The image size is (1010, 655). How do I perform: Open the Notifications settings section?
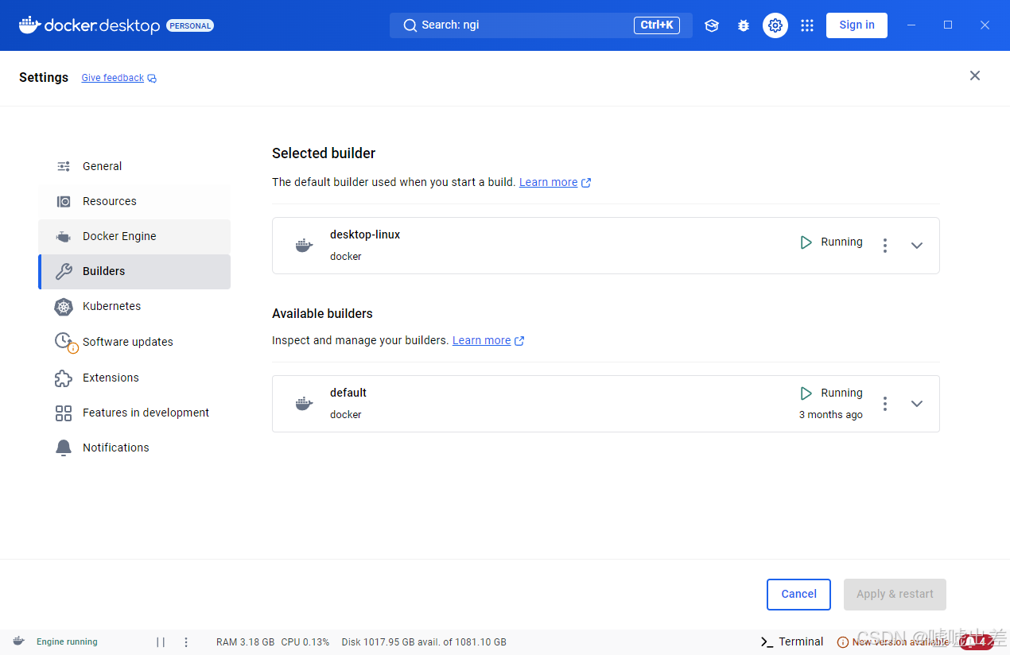[134, 448]
